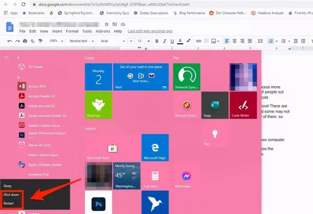
Task: Open the File menu
Action: pos(22,31)
